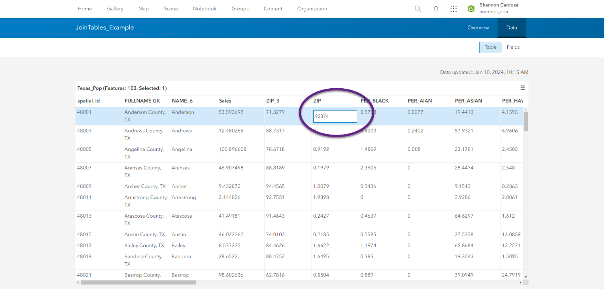Select the Data tab

(512, 28)
